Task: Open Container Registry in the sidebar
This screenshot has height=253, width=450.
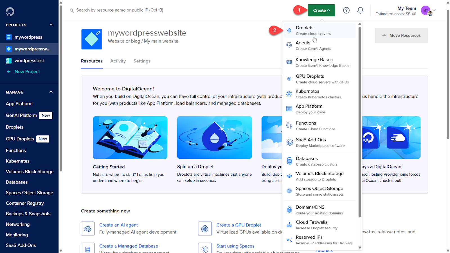Action: (25, 203)
